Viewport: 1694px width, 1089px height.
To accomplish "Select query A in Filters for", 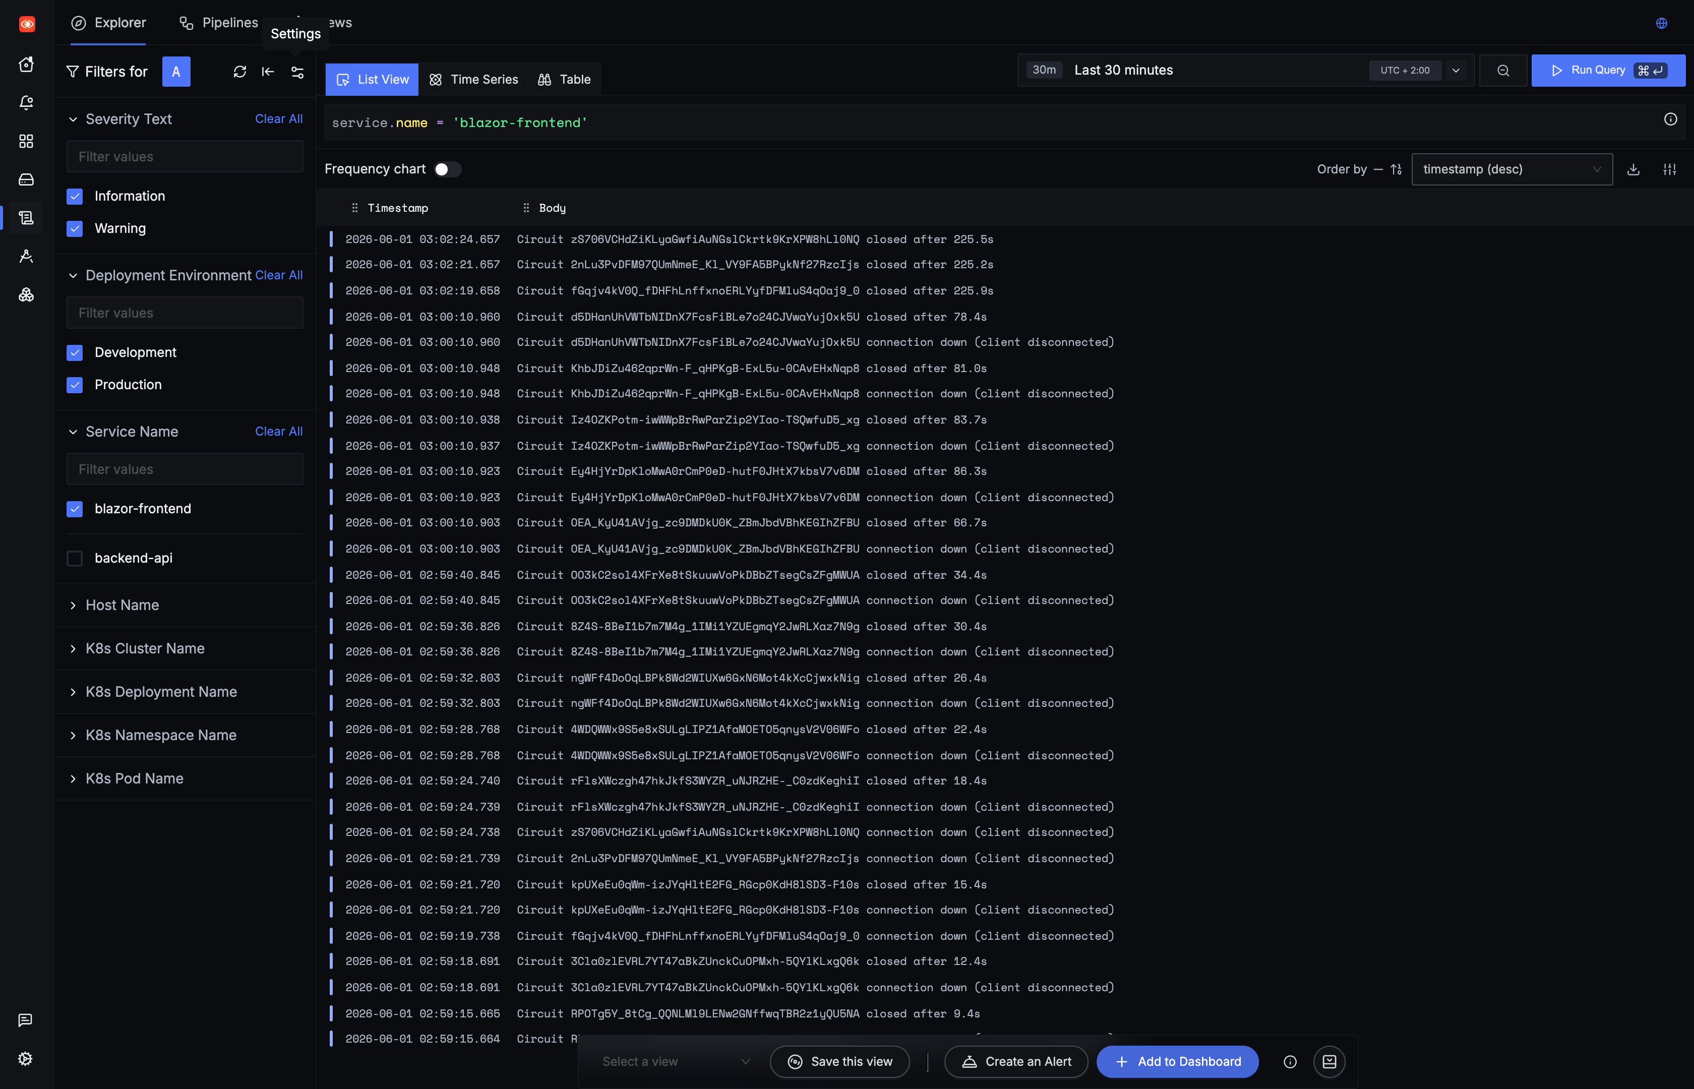I will (x=176, y=72).
